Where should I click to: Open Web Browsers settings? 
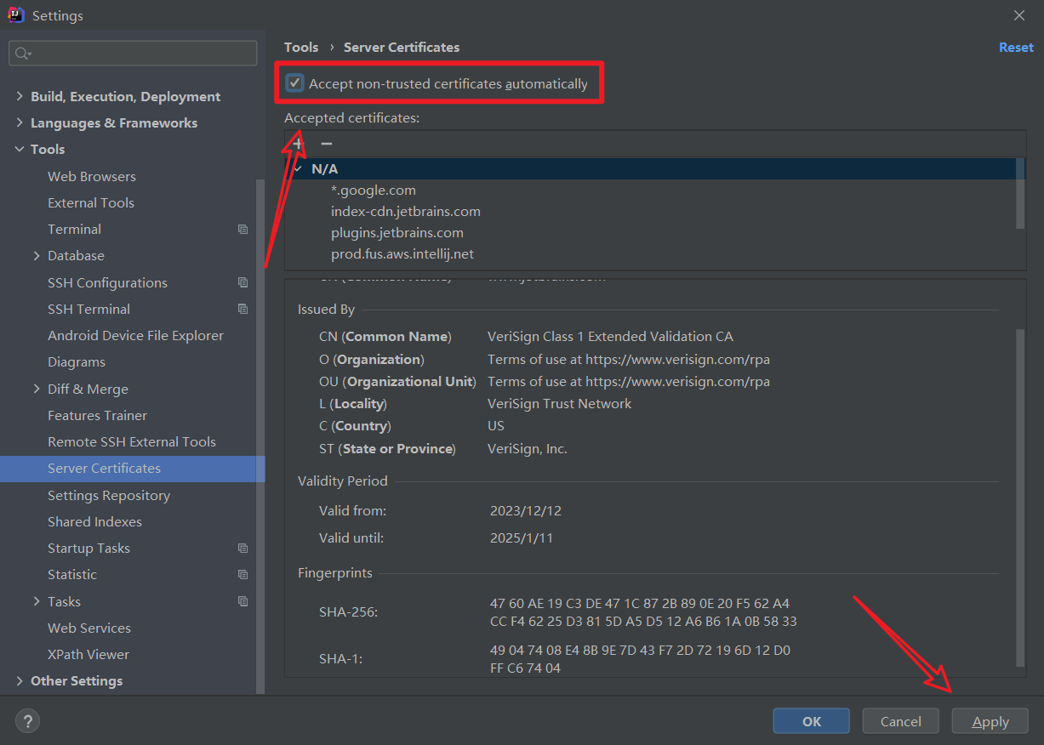coord(92,176)
